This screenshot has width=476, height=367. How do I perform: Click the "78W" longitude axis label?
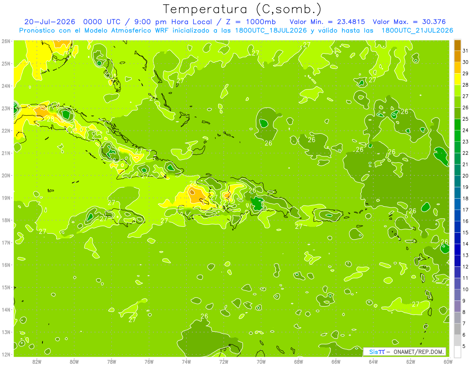(111, 361)
